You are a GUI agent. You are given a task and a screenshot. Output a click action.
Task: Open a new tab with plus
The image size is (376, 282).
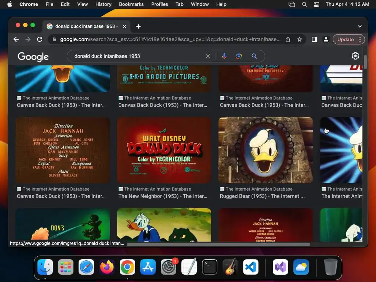(x=138, y=26)
